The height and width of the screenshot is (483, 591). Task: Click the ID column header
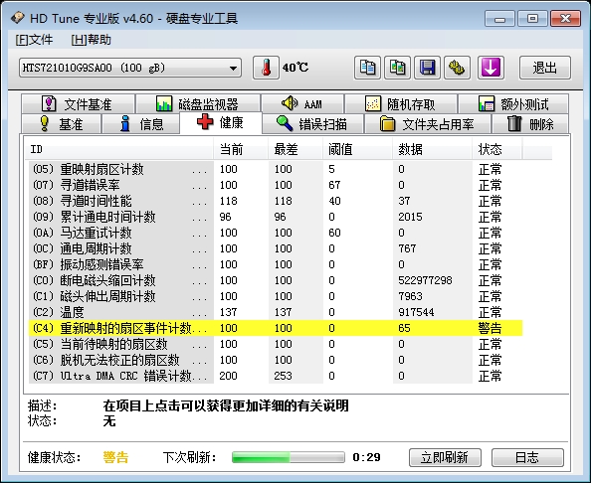119,149
